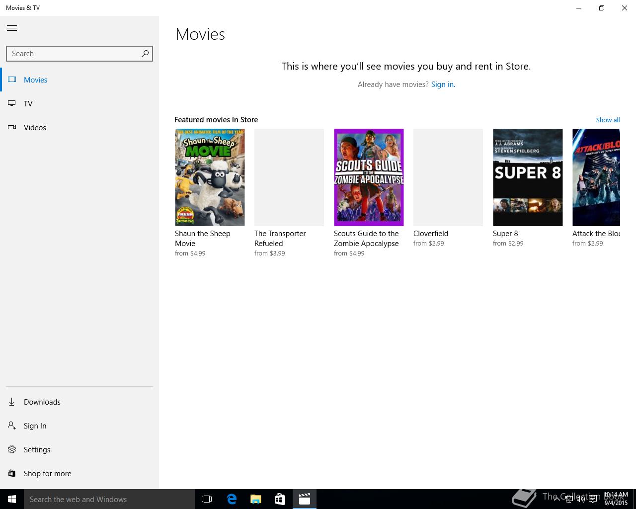Click the Cloverfield title text
Image resolution: width=636 pixels, height=509 pixels.
click(431, 234)
